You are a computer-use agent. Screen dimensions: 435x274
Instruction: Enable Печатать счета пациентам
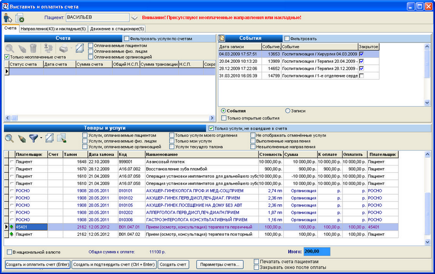[x=256, y=261]
